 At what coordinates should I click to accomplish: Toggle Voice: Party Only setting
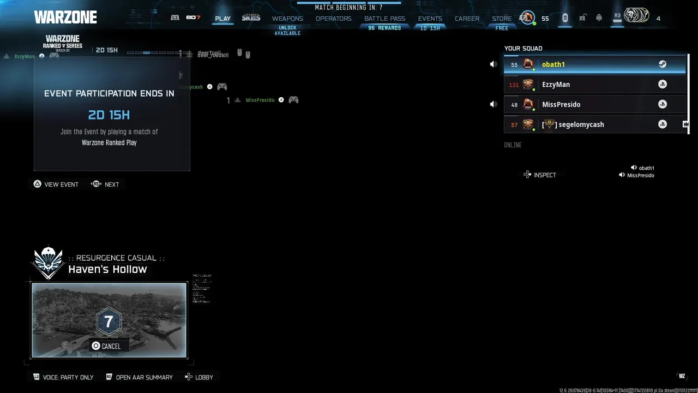pos(63,377)
